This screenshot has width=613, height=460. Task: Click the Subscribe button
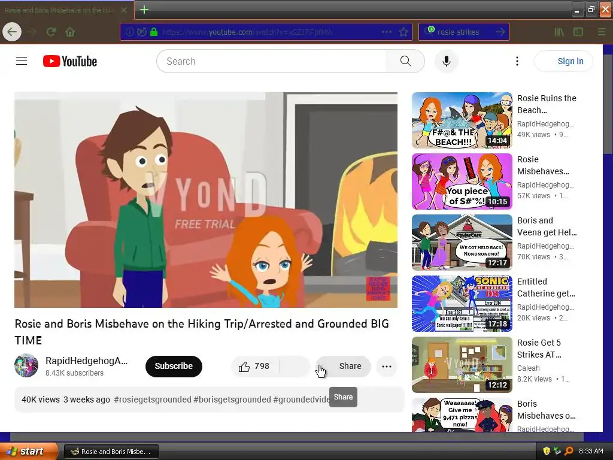coord(174,366)
